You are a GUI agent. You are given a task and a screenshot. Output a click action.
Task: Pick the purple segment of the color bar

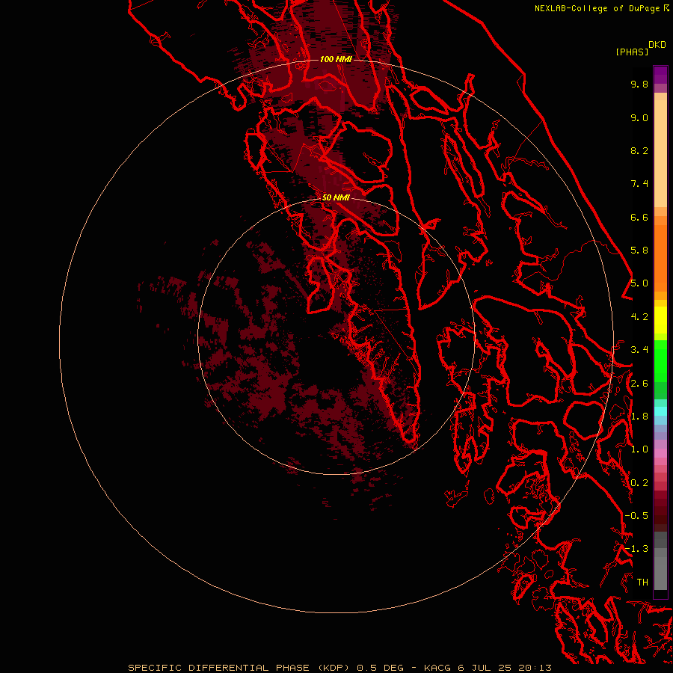(x=660, y=75)
